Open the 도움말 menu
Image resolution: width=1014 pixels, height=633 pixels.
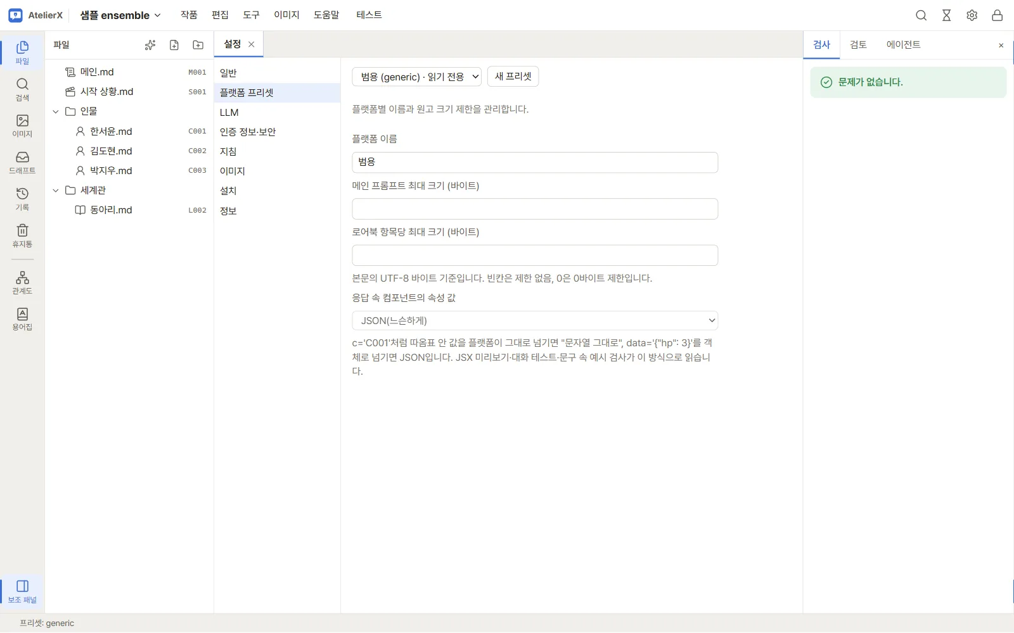pos(326,15)
